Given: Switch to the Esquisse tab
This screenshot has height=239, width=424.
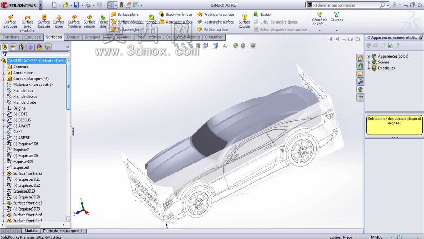Looking at the screenshot, I should [33, 37].
